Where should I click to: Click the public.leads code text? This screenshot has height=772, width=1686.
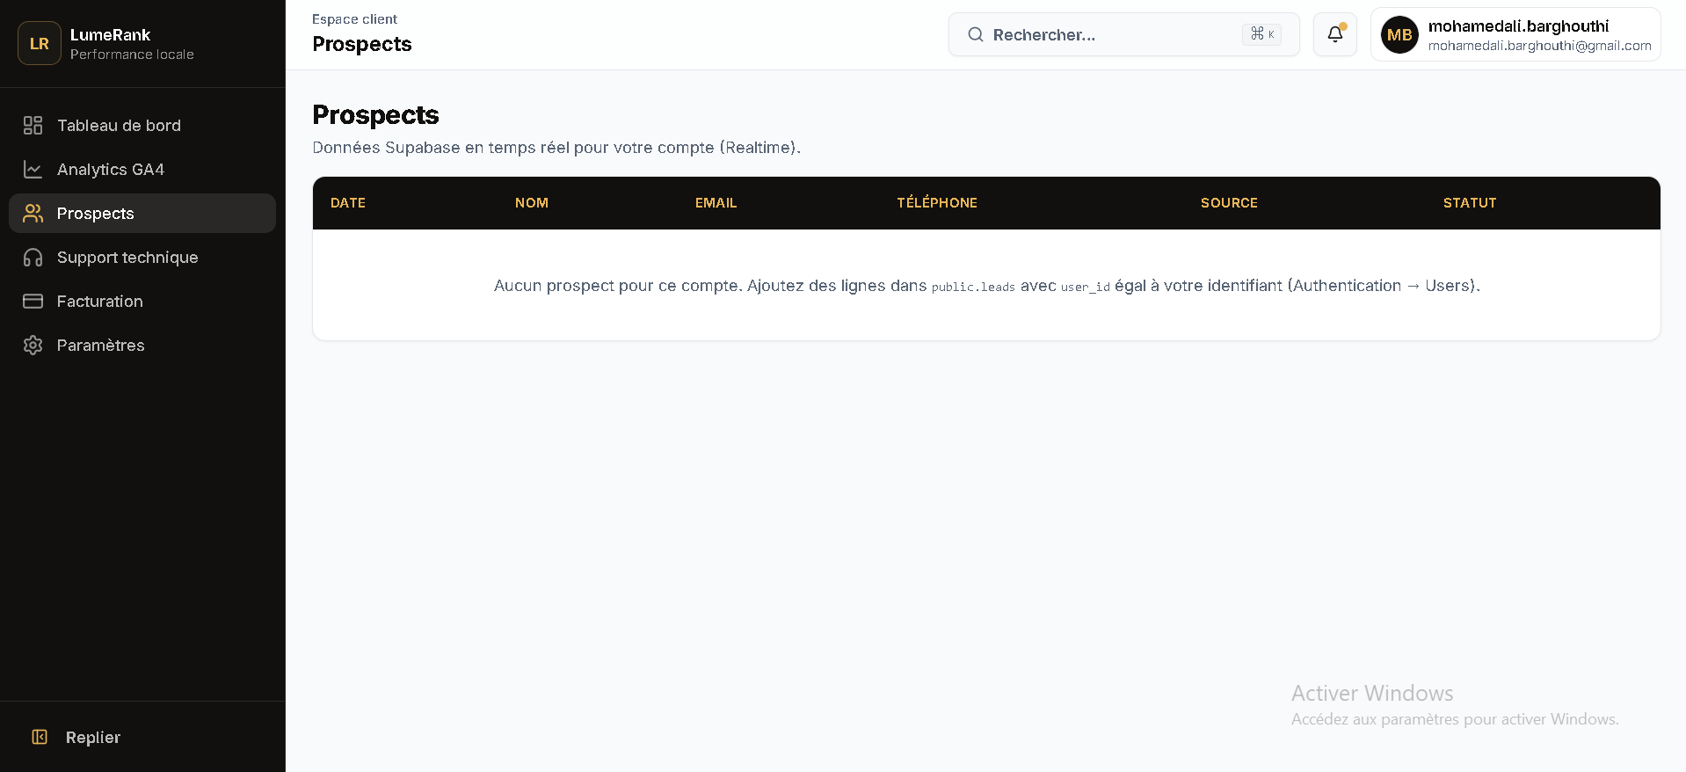973,287
